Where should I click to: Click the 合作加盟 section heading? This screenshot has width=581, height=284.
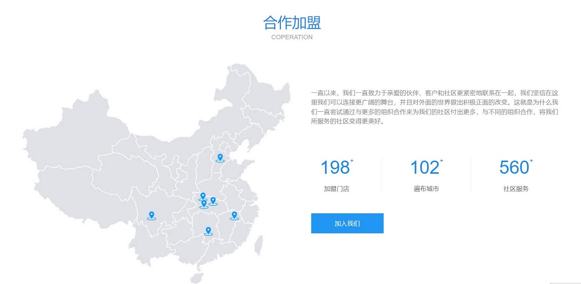click(x=292, y=23)
